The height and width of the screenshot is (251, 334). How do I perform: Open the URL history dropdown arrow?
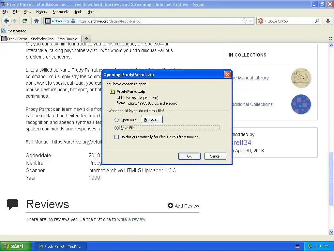coord(251,21)
